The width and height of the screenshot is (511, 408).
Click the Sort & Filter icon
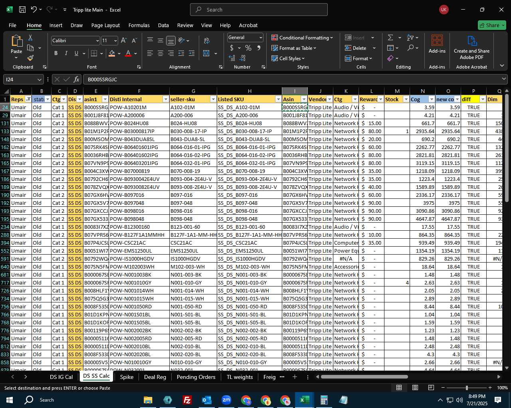(x=410, y=37)
